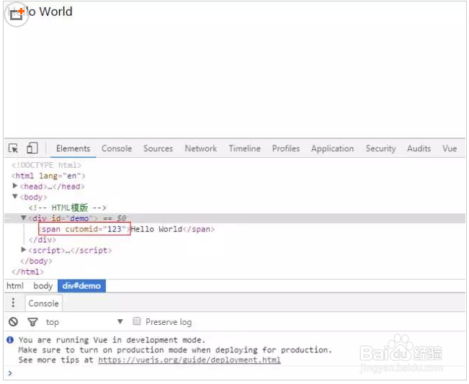This screenshot has height=384, width=469.
Task: Switch to the Elements tab
Action: (x=73, y=148)
